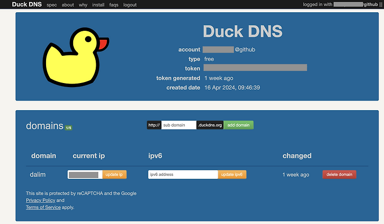Click the .duckdns.org suffix label
Image resolution: width=384 pixels, height=224 pixels.
(210, 125)
